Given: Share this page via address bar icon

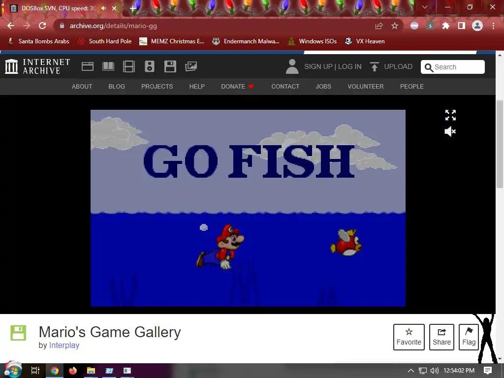Looking at the screenshot, I should coord(379,26).
